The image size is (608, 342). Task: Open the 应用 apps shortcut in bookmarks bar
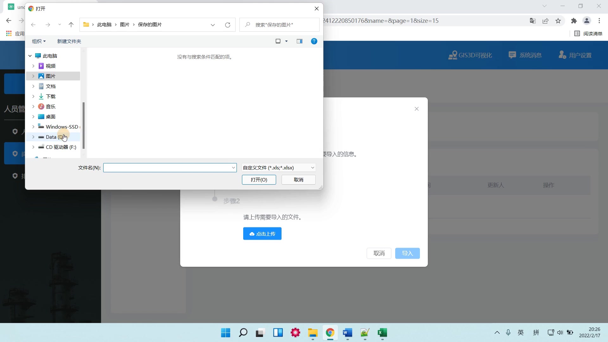[15, 34]
